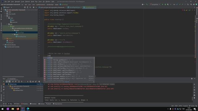The height and width of the screenshot is (111, 198).
Task: Choose getResult suggestion in completion popup
Action: tap(69, 60)
